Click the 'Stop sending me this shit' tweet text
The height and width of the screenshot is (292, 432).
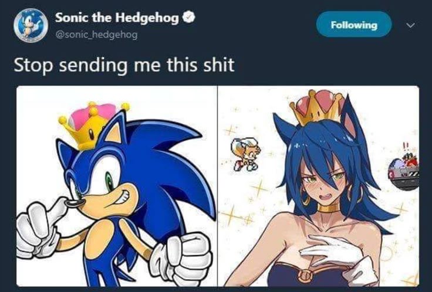pyautogui.click(x=124, y=65)
